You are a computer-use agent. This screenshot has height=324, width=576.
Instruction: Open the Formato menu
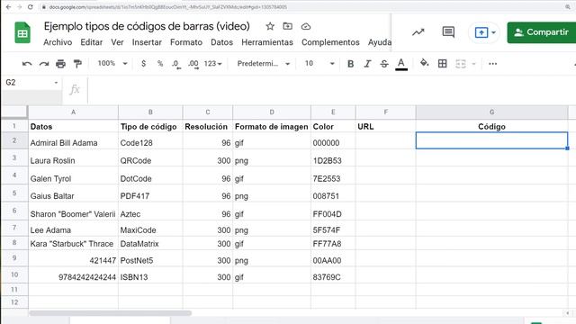pyautogui.click(x=186, y=42)
